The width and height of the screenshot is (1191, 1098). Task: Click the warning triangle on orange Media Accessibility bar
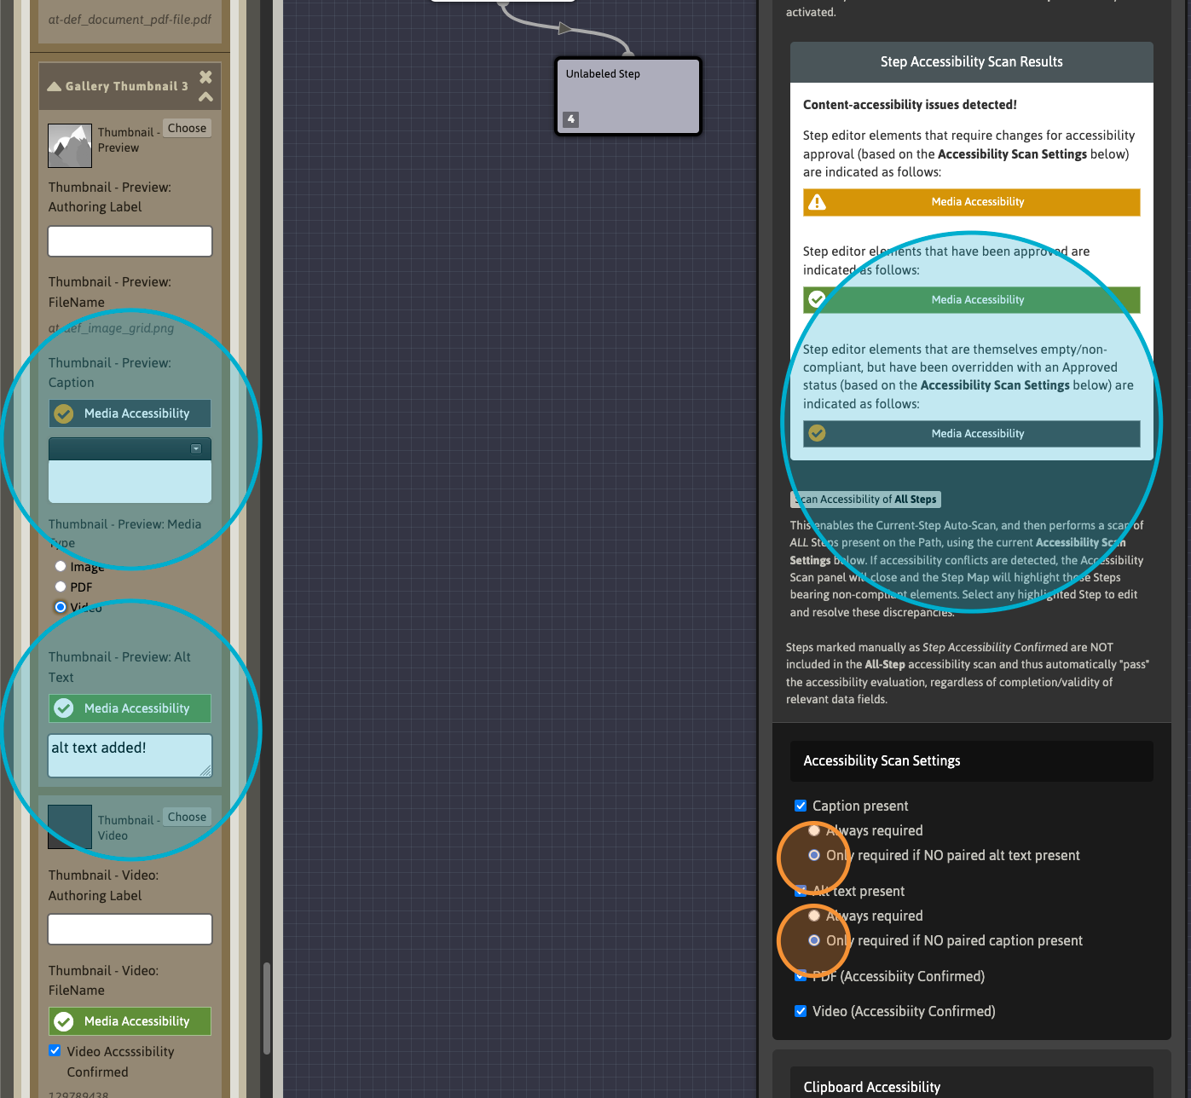[817, 202]
